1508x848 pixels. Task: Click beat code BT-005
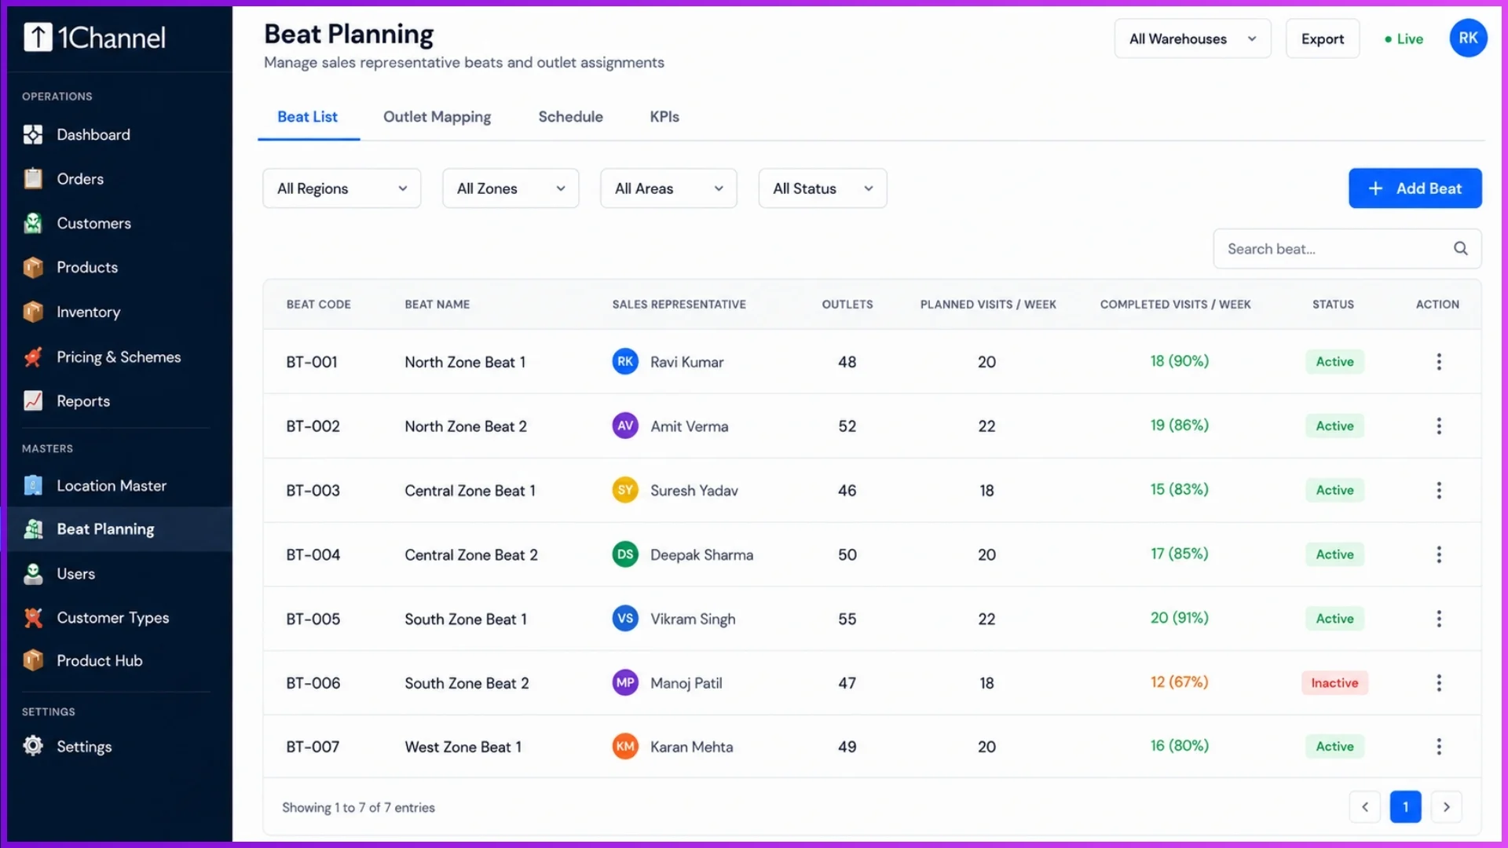click(x=313, y=619)
